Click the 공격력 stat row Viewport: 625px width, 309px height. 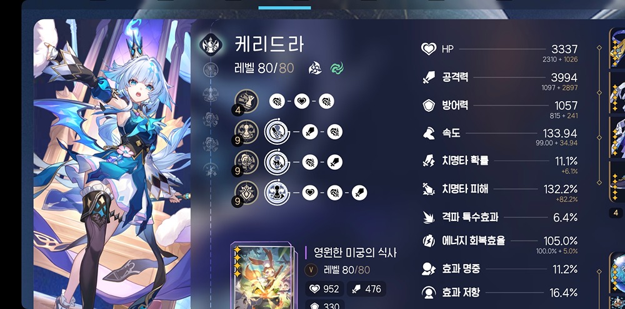(x=499, y=80)
